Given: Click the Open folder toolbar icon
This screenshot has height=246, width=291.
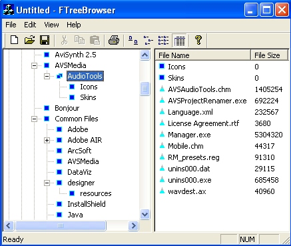Looking at the screenshot, I should 29,40.
